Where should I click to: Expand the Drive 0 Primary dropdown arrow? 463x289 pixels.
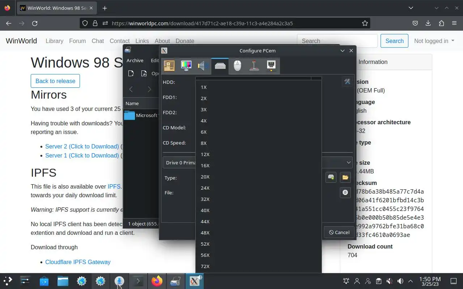coord(348,163)
